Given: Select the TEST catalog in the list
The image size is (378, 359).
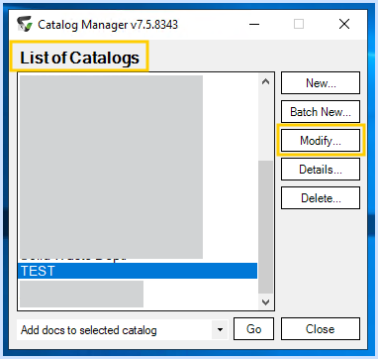Looking at the screenshot, I should [138, 271].
